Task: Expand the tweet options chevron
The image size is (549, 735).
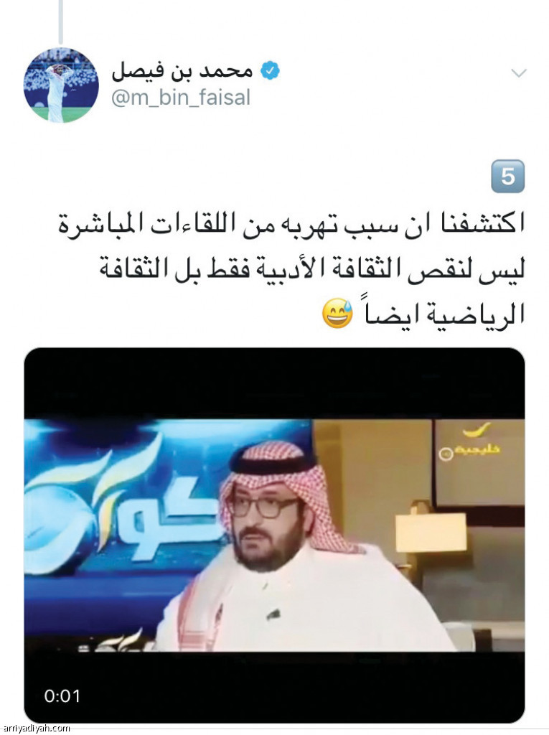Action: coord(519,73)
